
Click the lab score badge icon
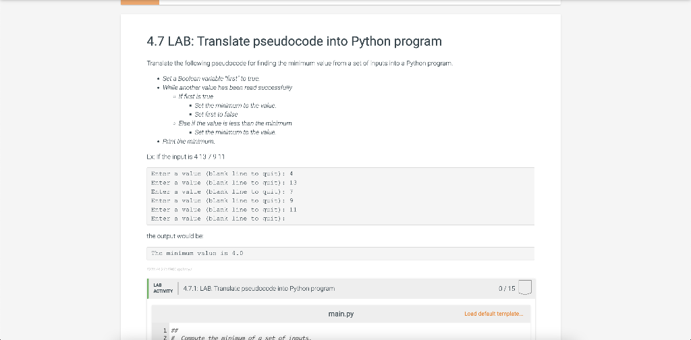(x=525, y=287)
